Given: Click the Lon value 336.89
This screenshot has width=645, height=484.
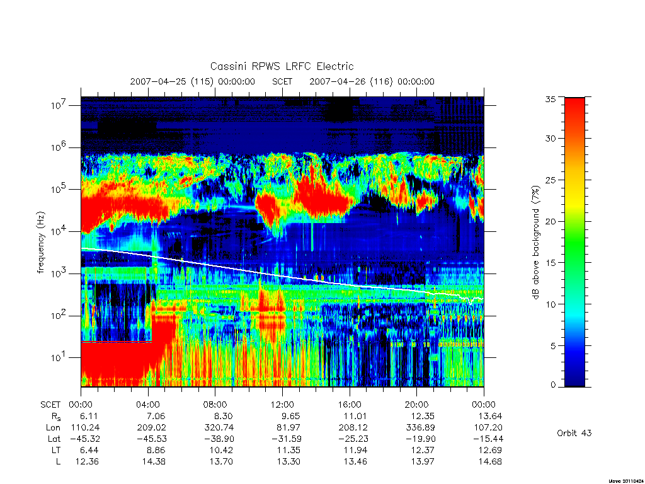Looking at the screenshot, I should coord(420,428).
